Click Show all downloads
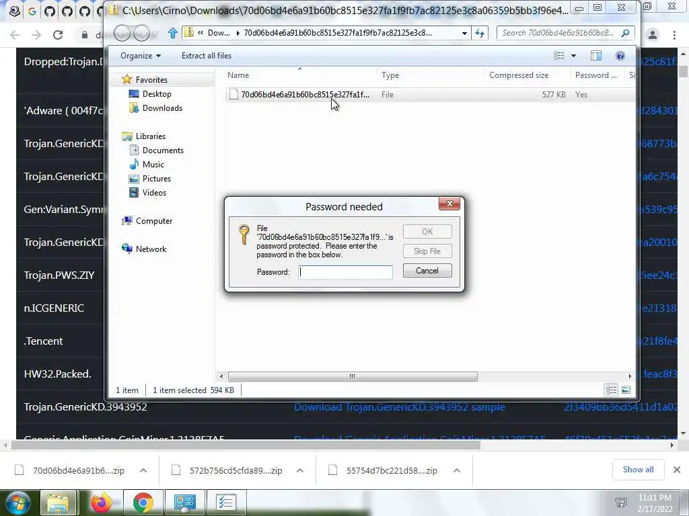 (x=638, y=470)
